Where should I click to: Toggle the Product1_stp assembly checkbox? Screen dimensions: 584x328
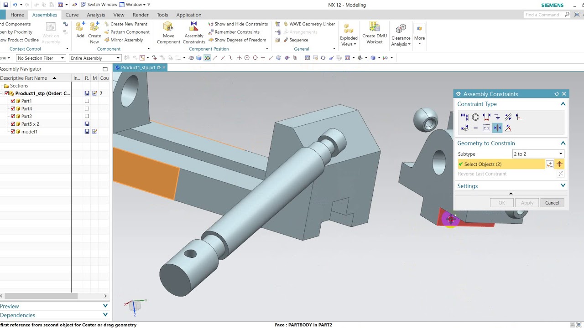[x=7, y=93]
